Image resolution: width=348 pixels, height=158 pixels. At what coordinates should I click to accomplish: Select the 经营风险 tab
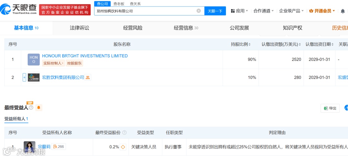click(x=133, y=28)
